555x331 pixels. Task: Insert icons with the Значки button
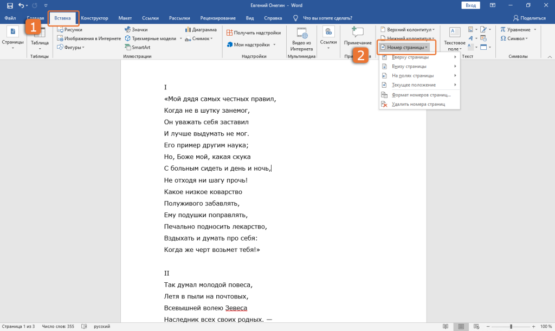(x=136, y=30)
